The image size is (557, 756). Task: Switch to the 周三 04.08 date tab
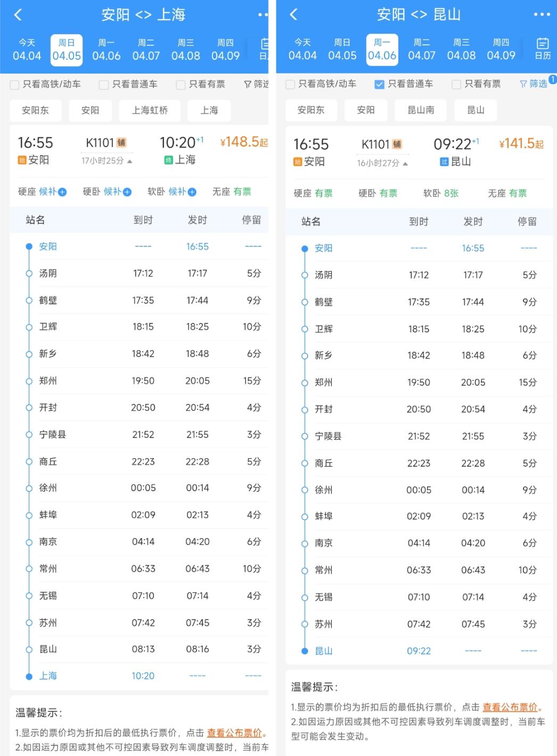pos(185,50)
